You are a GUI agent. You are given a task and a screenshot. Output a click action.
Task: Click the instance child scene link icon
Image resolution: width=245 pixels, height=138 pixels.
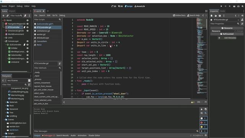[x=8, y=16]
